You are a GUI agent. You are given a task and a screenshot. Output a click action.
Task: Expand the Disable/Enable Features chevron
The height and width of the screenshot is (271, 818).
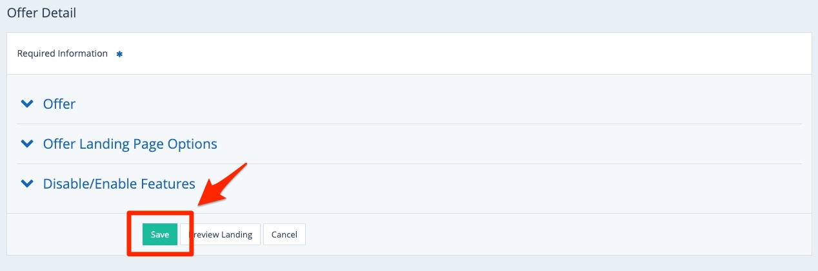pyautogui.click(x=27, y=183)
